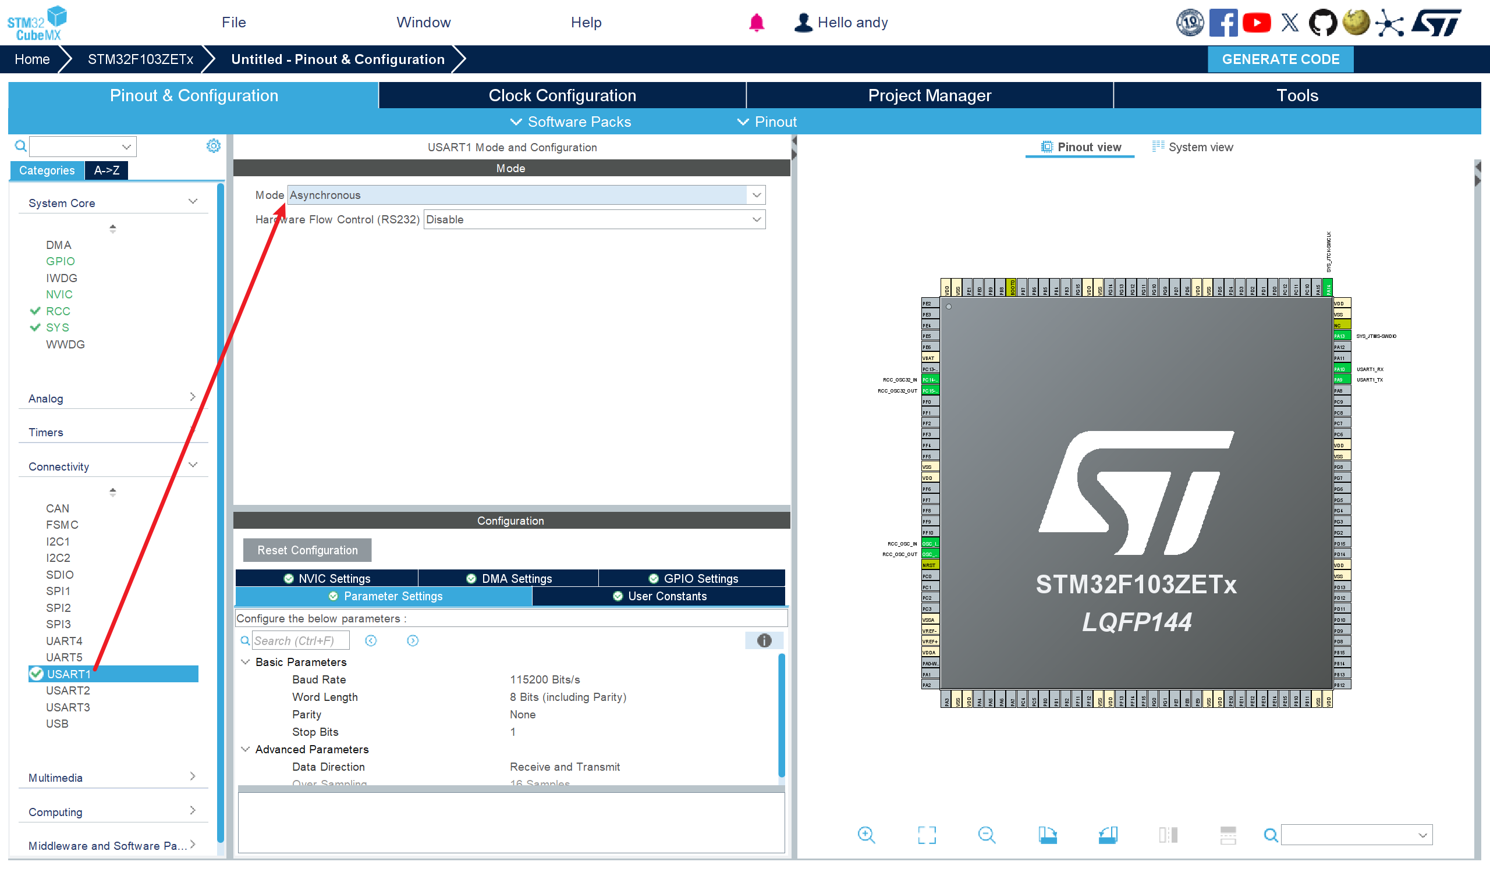Click the parameter Search (Ctrl+F) field

click(300, 640)
